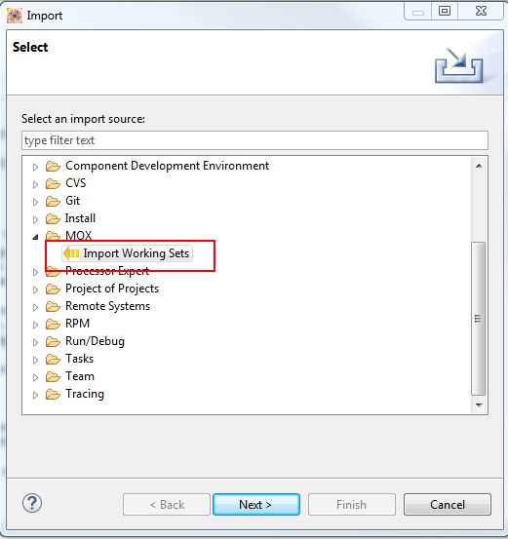Click the Run/Debug folder icon
Screen dimensions: 508x539
tap(53, 342)
